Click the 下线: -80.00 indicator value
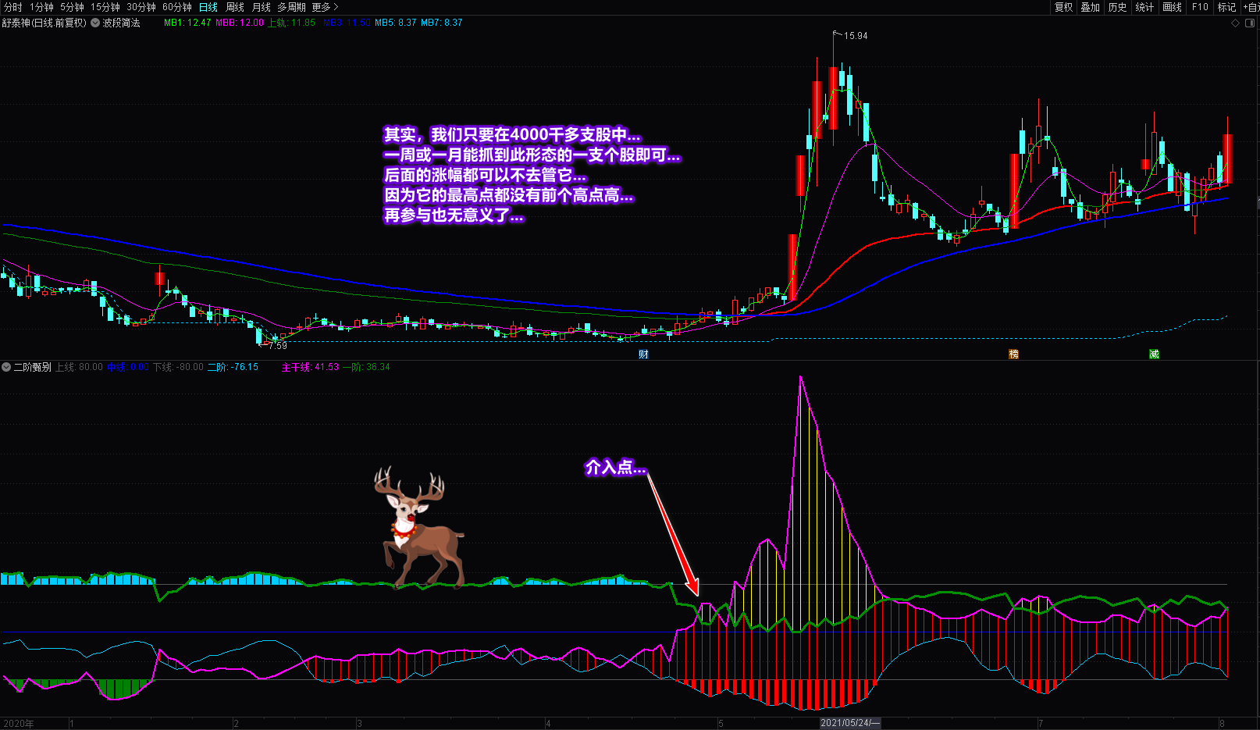Image resolution: width=1260 pixels, height=730 pixels. pos(178,367)
